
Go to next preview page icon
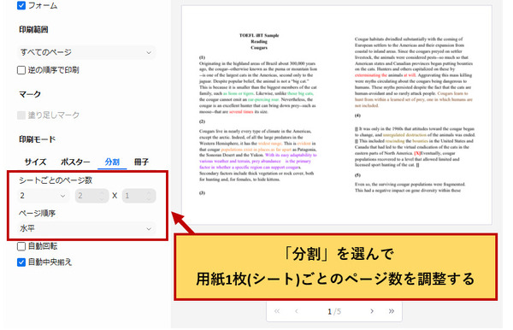(x=372, y=311)
